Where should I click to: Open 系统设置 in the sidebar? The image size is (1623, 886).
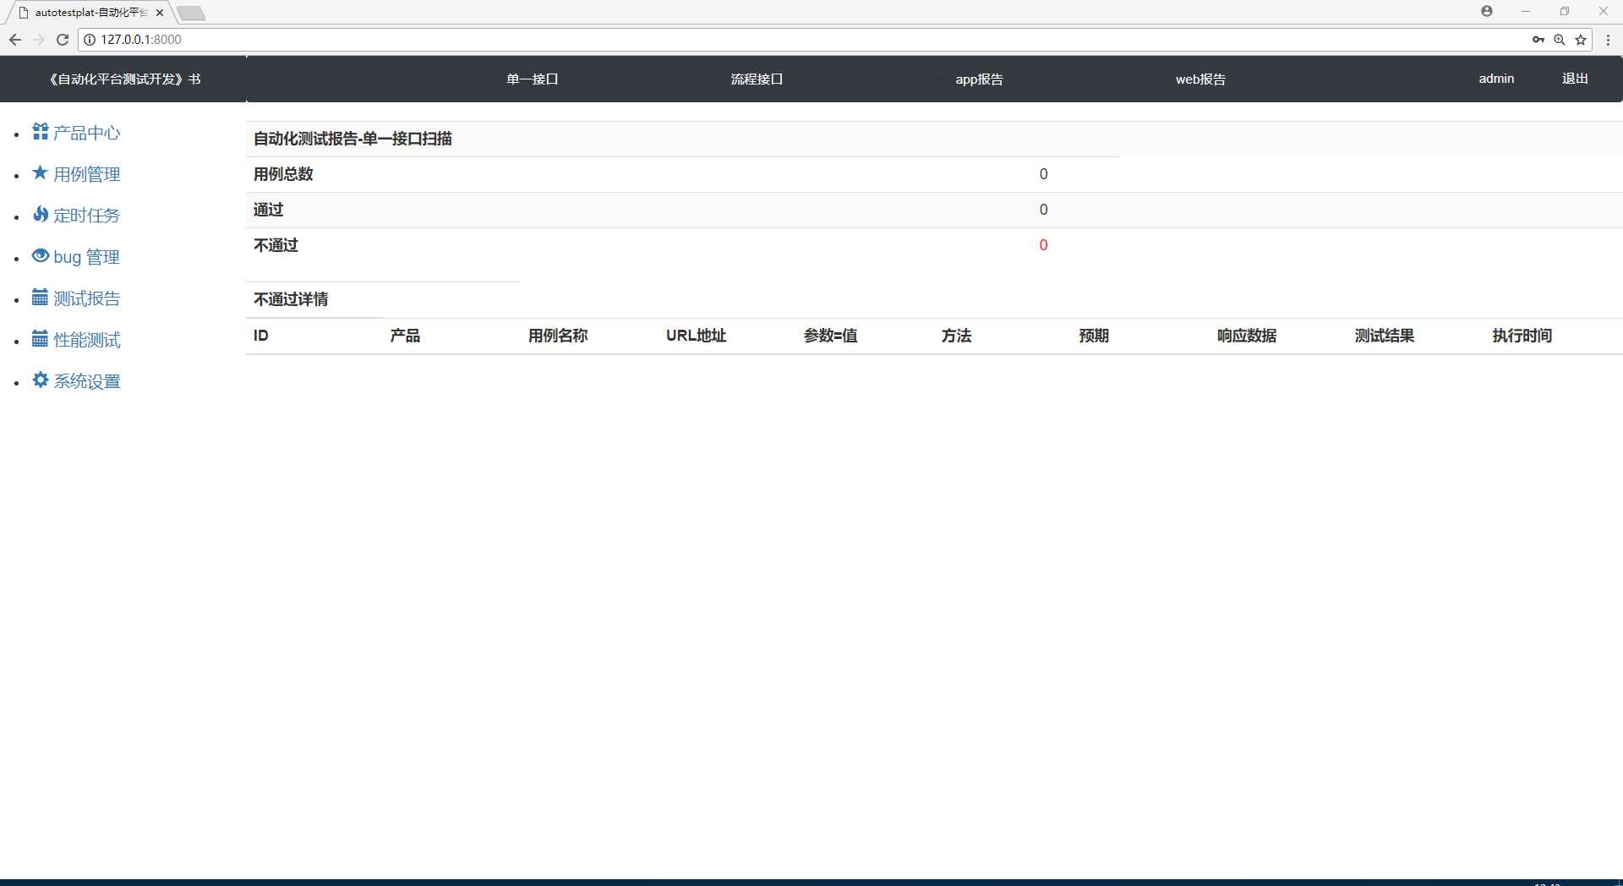[86, 381]
